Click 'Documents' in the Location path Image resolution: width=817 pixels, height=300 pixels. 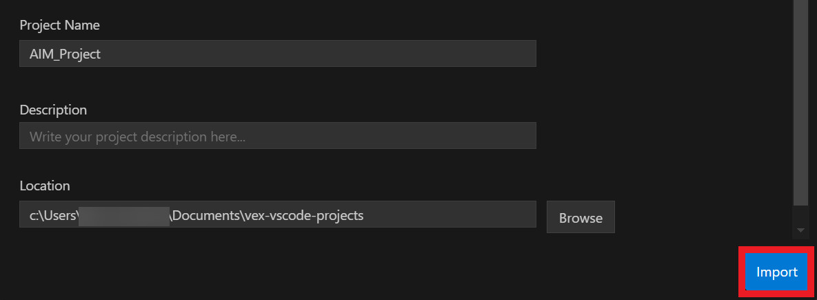pos(205,215)
